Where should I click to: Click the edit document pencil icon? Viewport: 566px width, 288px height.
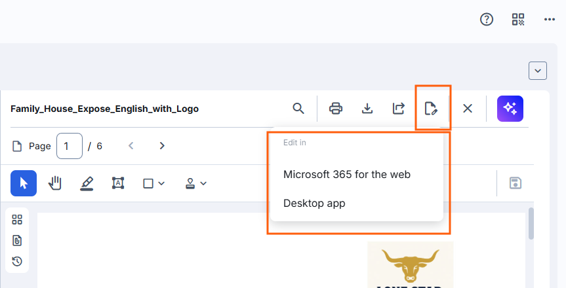point(431,109)
